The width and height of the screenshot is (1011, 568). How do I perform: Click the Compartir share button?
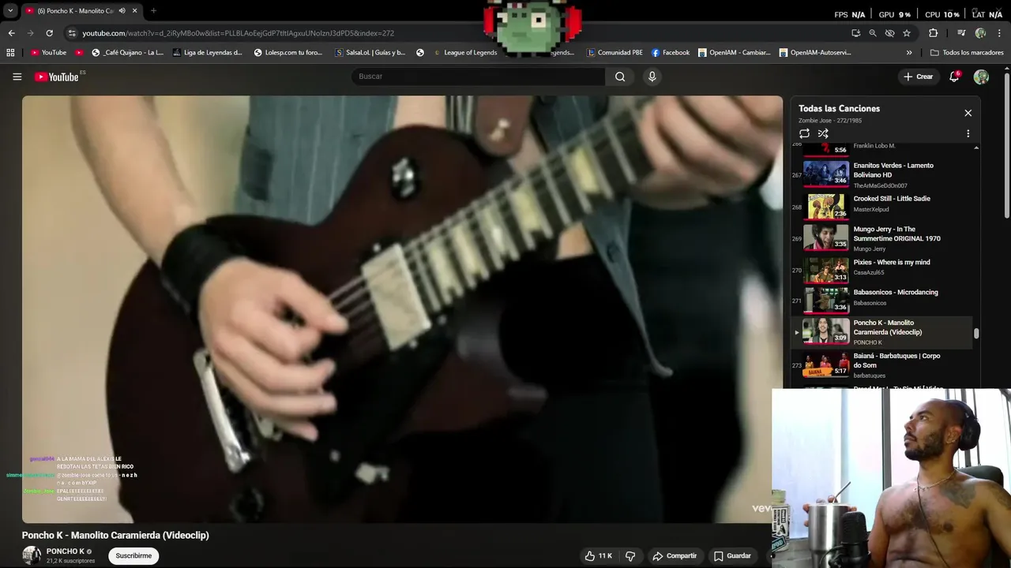tap(675, 556)
